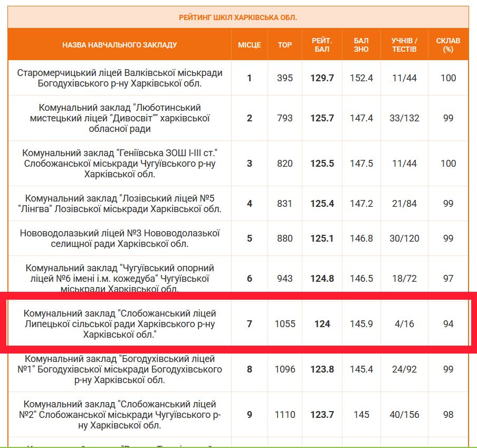This screenshot has width=477, height=448.
Task: Click rating score 125.1
Action: 322,239
